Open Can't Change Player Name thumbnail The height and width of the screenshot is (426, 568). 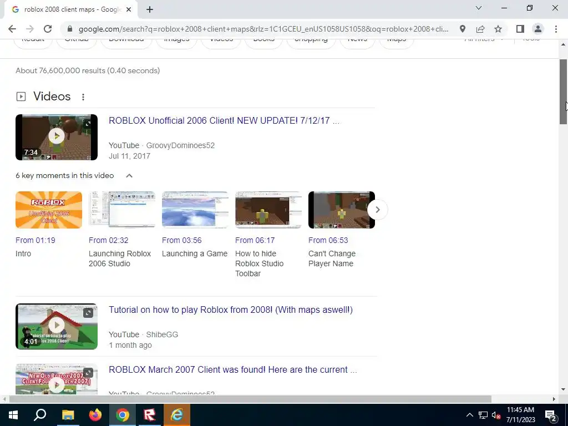[x=342, y=210]
